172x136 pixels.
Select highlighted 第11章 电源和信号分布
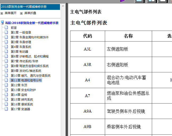click(x=26, y=80)
